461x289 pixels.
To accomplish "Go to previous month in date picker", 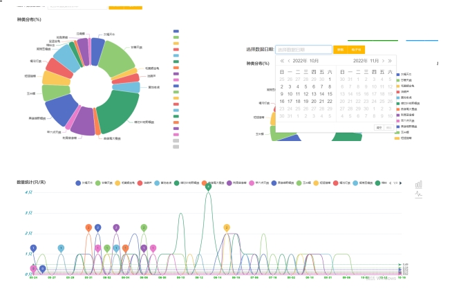I will click(x=288, y=61).
